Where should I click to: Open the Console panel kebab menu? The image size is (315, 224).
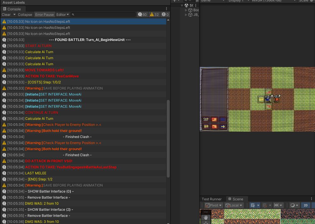(x=167, y=9)
